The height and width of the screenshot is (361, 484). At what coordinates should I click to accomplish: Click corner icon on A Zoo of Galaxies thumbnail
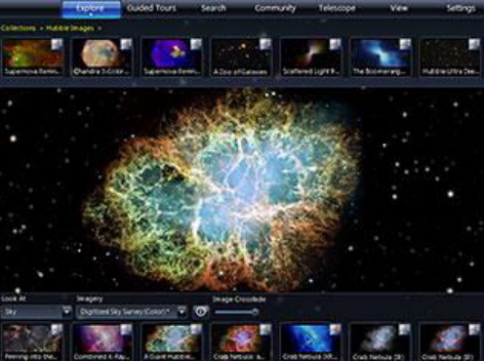[265, 44]
